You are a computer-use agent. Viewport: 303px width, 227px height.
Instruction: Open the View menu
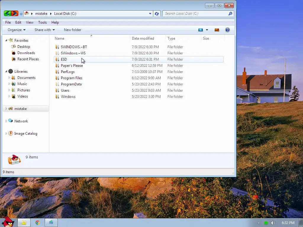(30, 22)
